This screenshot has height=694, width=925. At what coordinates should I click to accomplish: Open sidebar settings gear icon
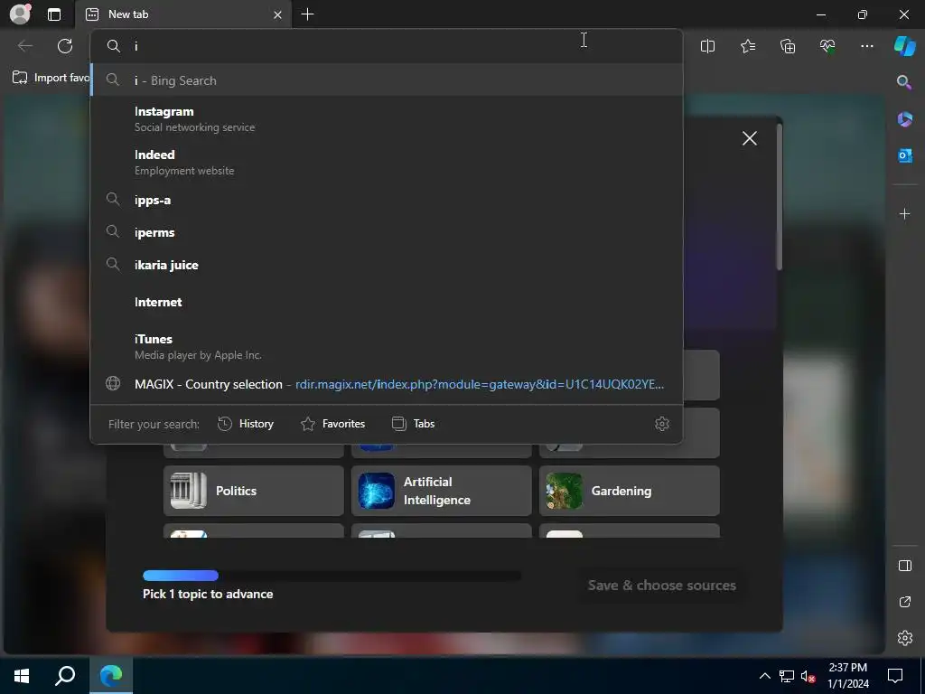point(904,638)
